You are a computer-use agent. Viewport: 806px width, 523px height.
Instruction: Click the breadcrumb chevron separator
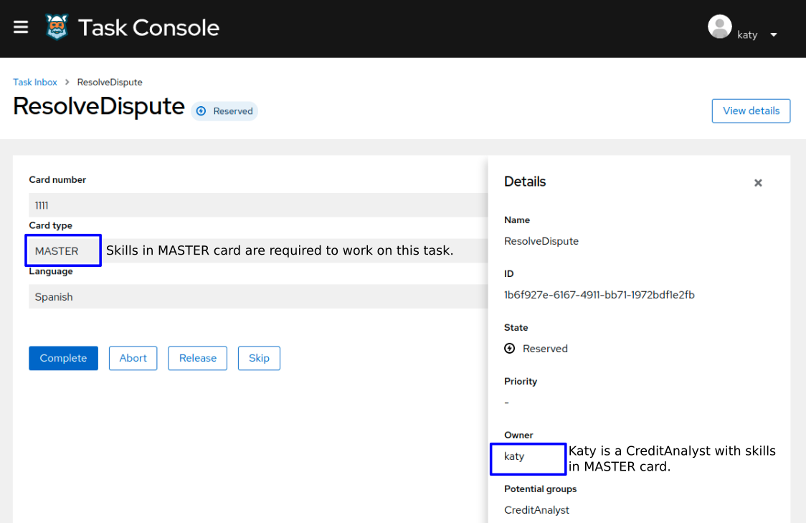(x=67, y=83)
